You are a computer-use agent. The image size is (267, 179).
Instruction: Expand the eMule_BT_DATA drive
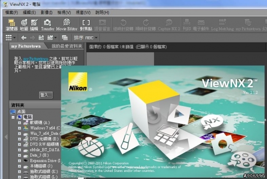20,150
